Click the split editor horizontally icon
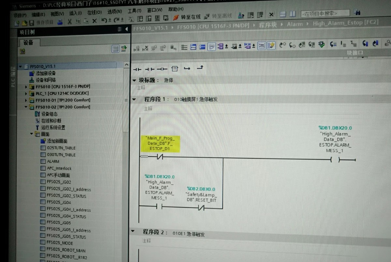The width and height of the screenshot is (391, 262). [x=283, y=14]
